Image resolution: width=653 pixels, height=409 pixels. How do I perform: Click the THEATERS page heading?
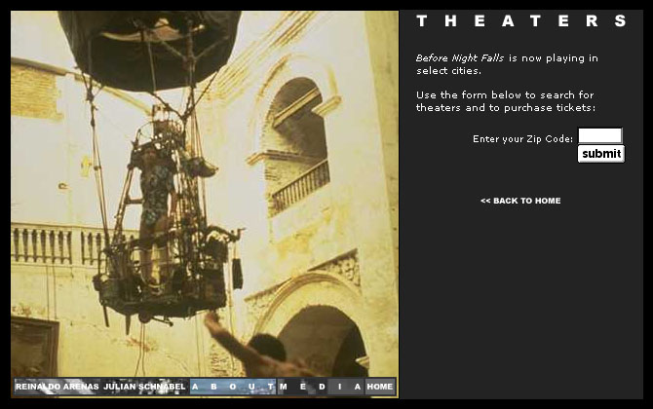click(521, 21)
